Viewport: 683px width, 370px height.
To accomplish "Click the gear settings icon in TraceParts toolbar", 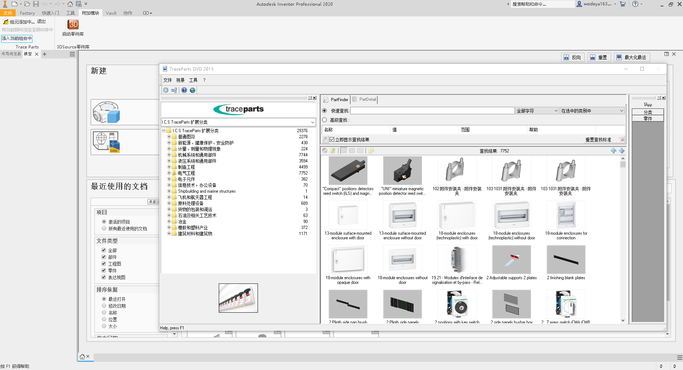I will pyautogui.click(x=166, y=90).
